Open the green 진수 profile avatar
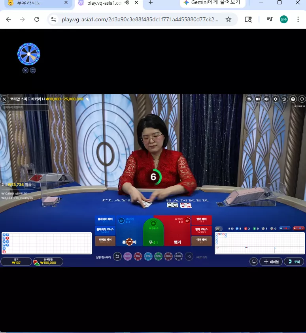 284,19
